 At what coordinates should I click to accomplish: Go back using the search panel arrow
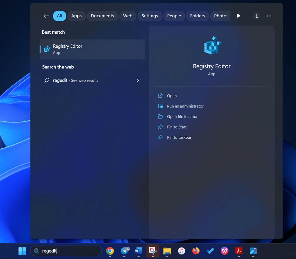pos(46,16)
